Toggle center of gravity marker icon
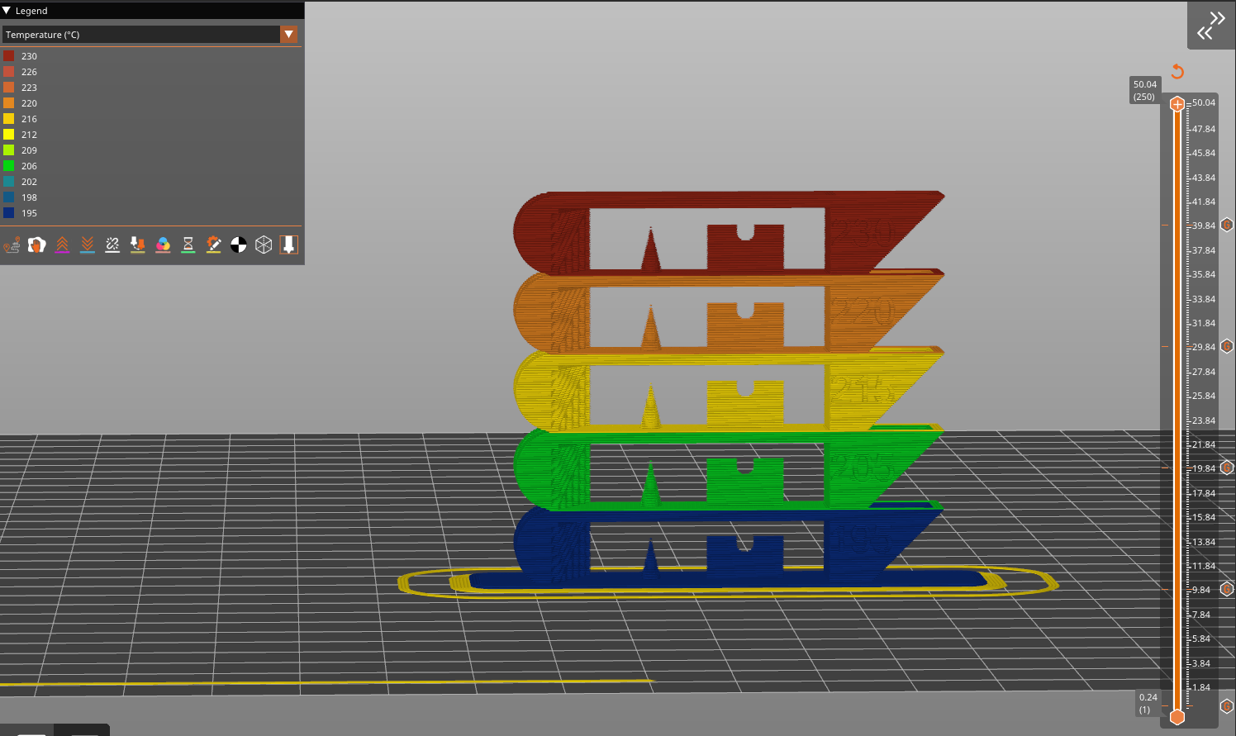Screen dimensions: 1236x736 pos(238,245)
